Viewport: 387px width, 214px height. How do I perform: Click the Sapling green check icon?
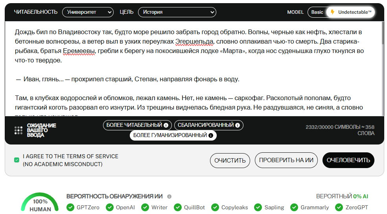[258, 207]
